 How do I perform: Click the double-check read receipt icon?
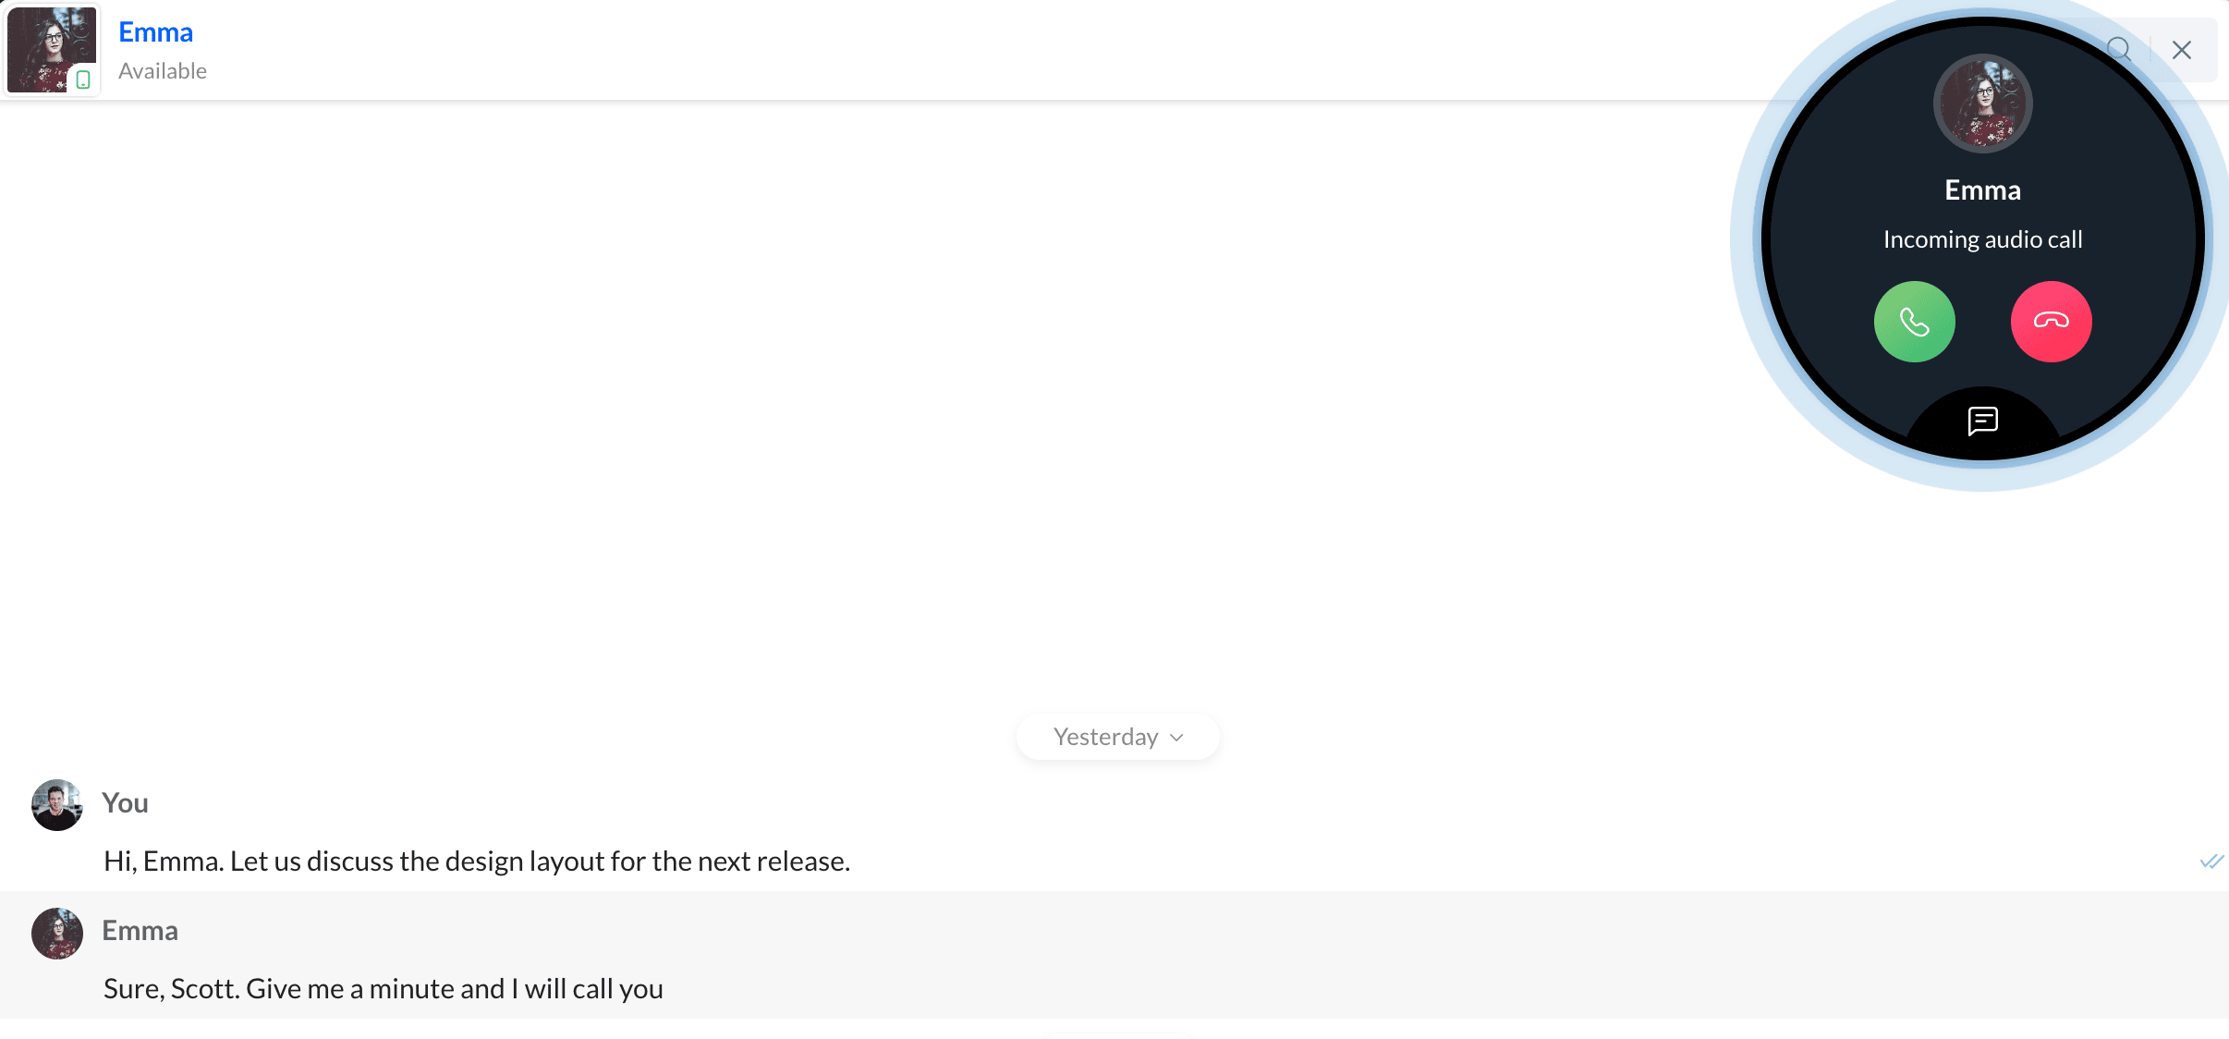[x=2211, y=862]
